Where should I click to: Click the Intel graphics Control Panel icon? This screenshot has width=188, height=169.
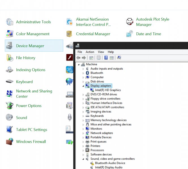click(x=70, y=70)
